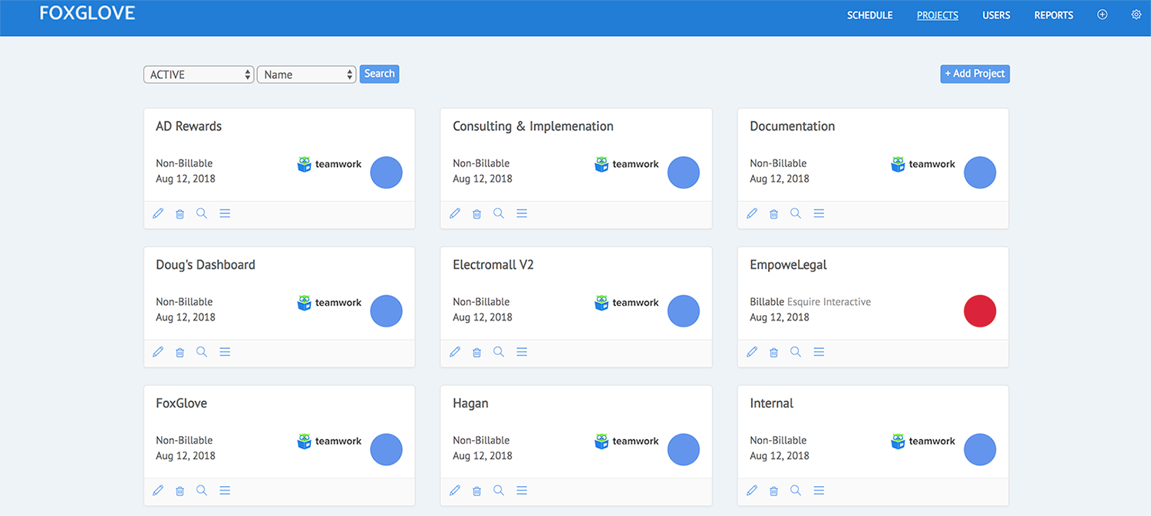The image size is (1151, 516).
Task: Navigate to the USERS menu item
Action: pos(996,15)
